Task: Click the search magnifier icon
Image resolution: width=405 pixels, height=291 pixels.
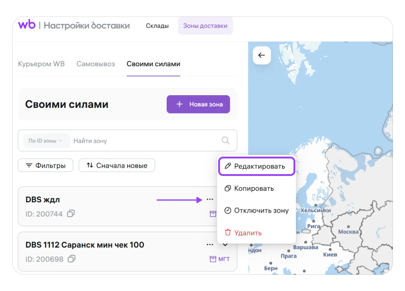Action: pos(225,140)
